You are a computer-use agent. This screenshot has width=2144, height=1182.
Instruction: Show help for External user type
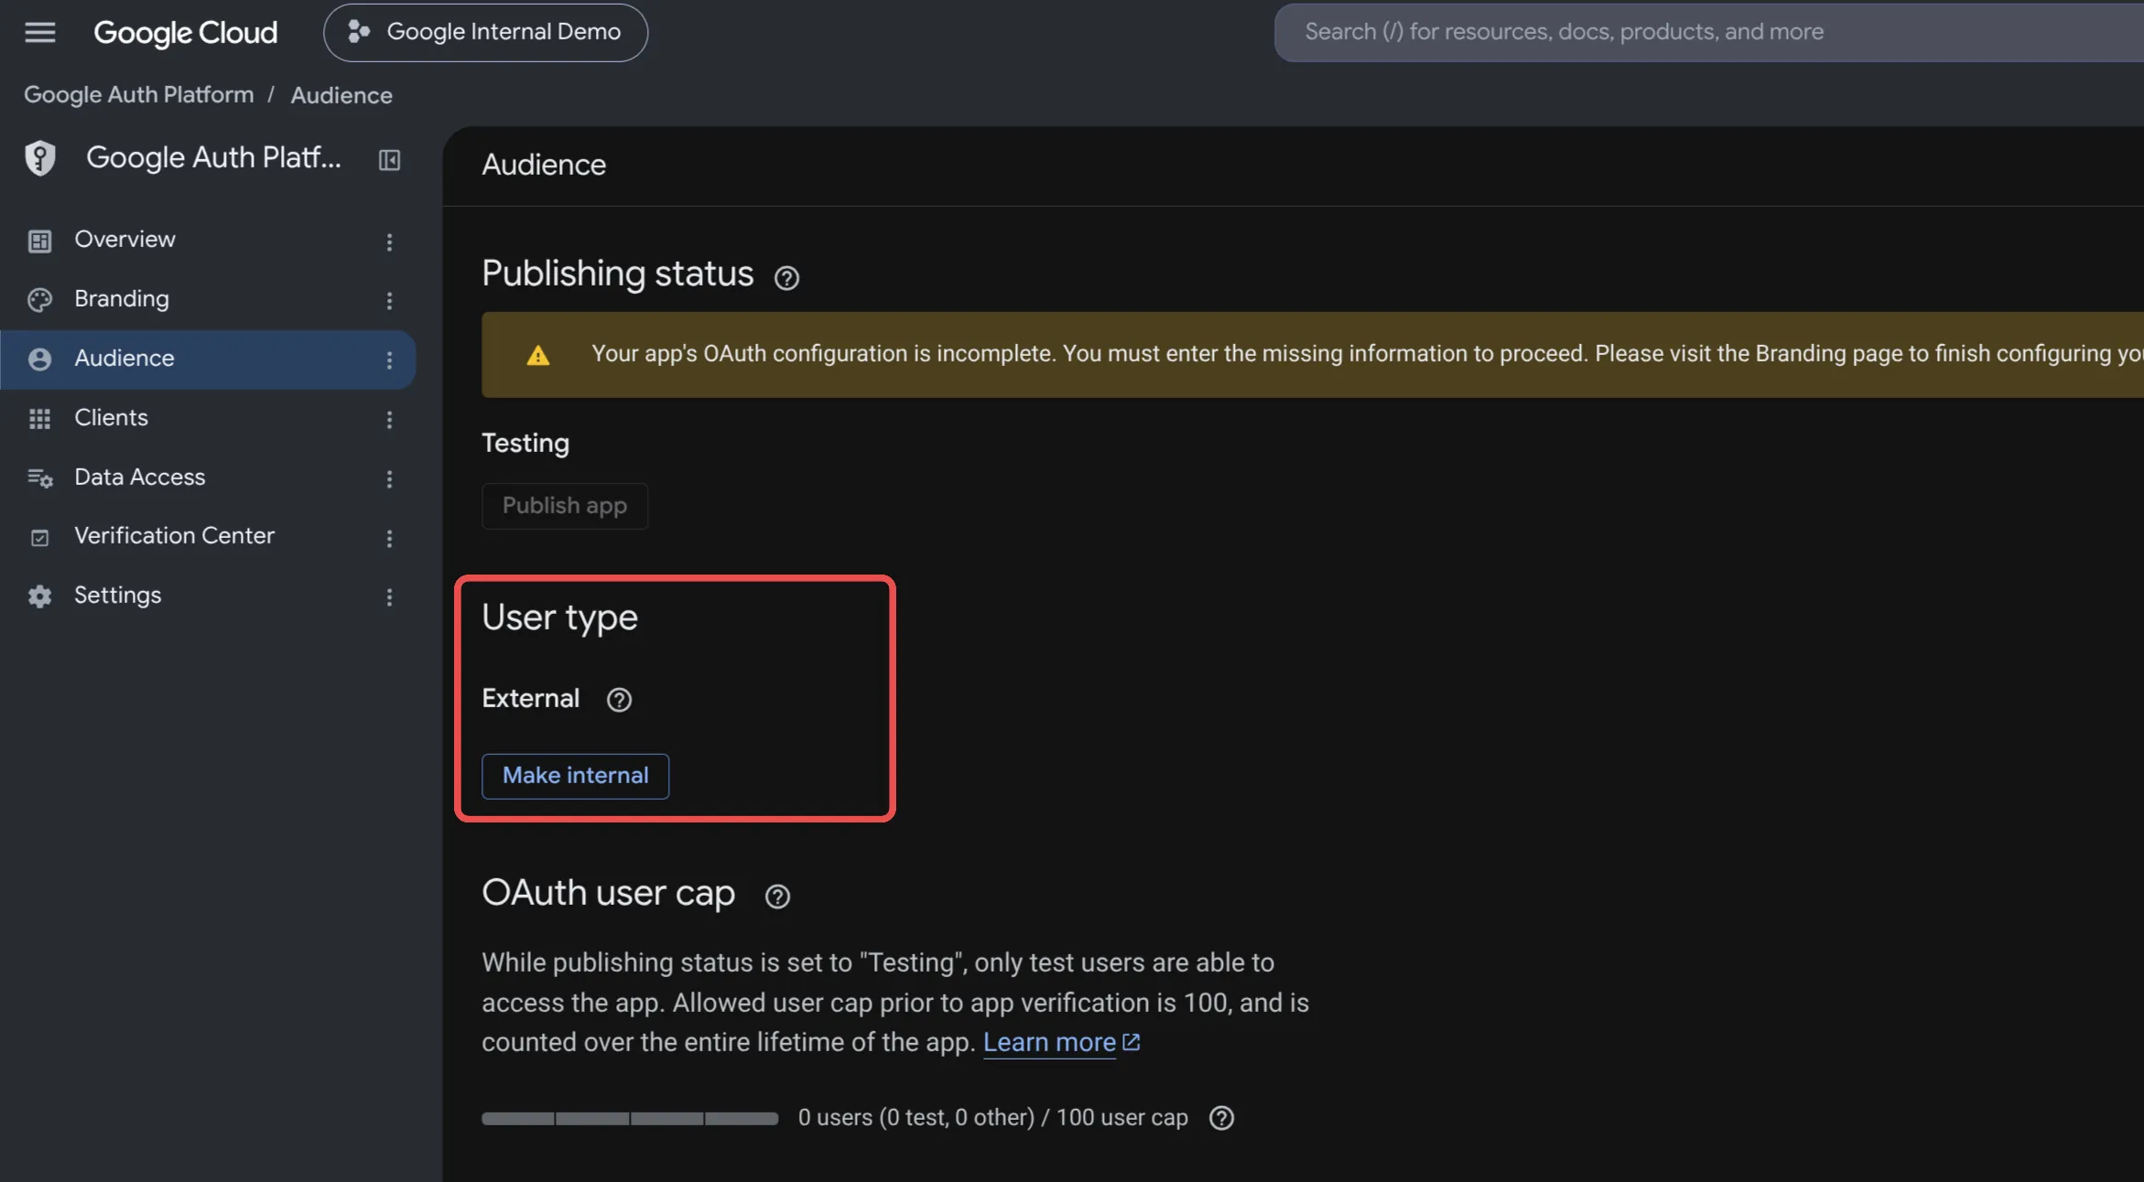tap(619, 700)
